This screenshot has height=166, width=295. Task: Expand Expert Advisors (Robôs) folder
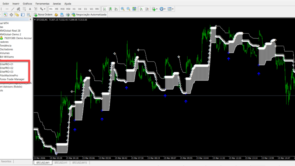(x=11, y=87)
